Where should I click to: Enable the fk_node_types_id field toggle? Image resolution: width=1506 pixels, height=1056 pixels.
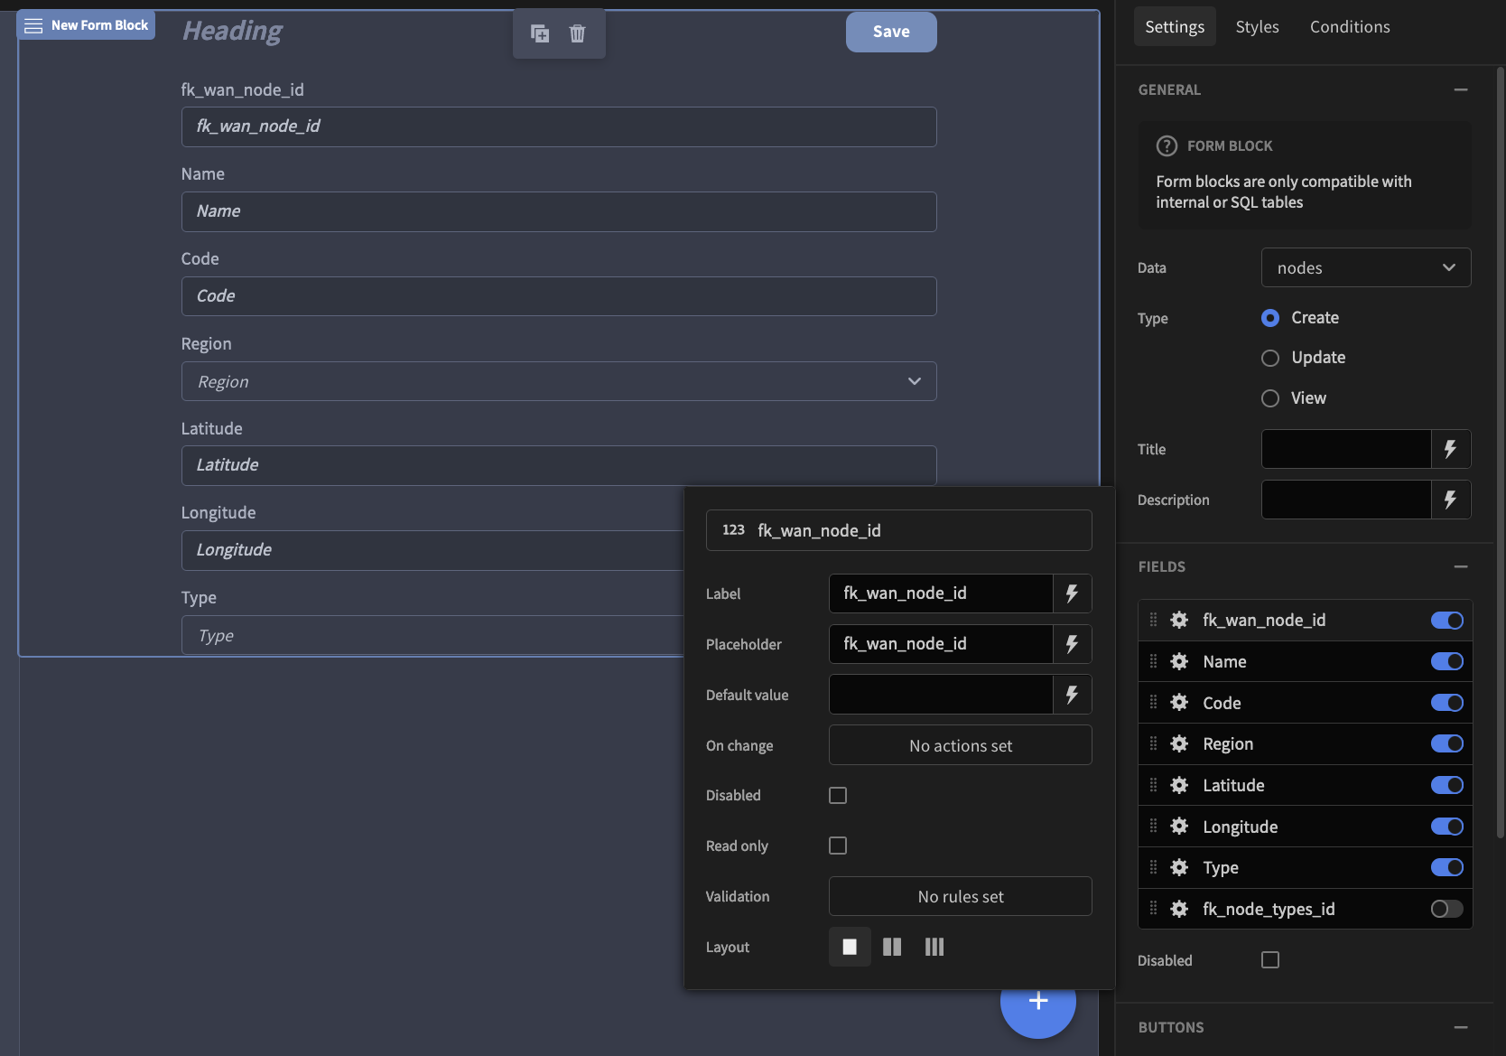pos(1445,909)
